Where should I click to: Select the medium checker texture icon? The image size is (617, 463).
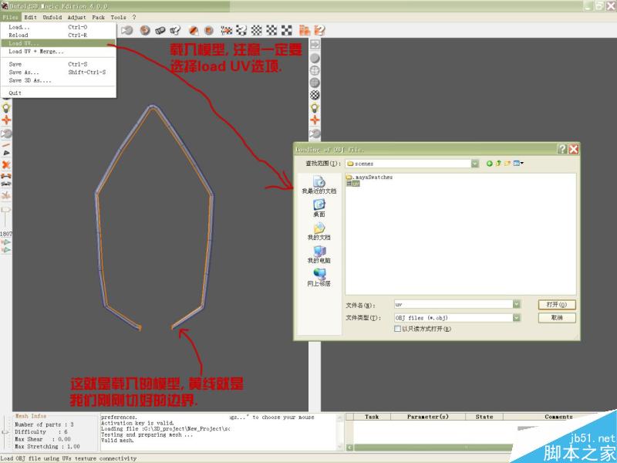tap(271, 30)
